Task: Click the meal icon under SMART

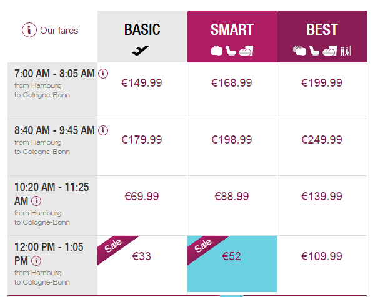Action: coord(246,51)
